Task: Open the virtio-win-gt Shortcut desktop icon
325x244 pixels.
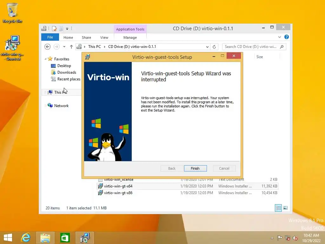Action: (12, 48)
